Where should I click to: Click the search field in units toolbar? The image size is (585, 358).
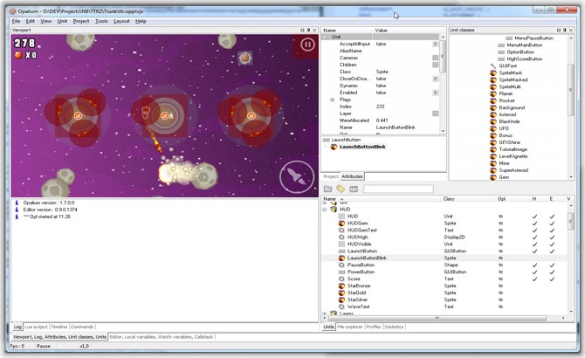click(398, 189)
